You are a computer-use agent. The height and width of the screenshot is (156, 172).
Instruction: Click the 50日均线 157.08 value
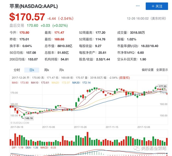tap(31, 53)
